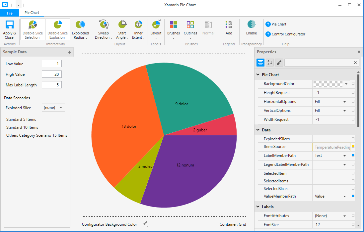
Task: Open the LabelMemberPath dropdown
Action: coord(344,156)
